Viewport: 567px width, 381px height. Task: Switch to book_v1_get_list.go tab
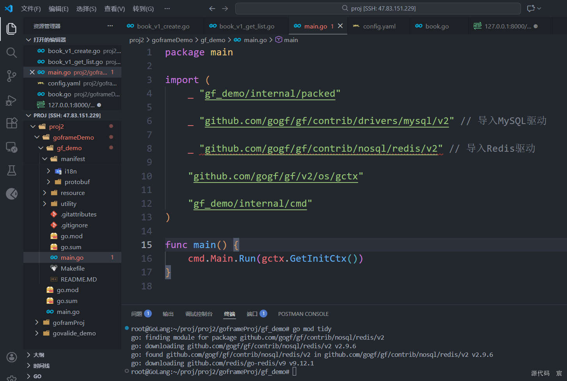pyautogui.click(x=246, y=26)
